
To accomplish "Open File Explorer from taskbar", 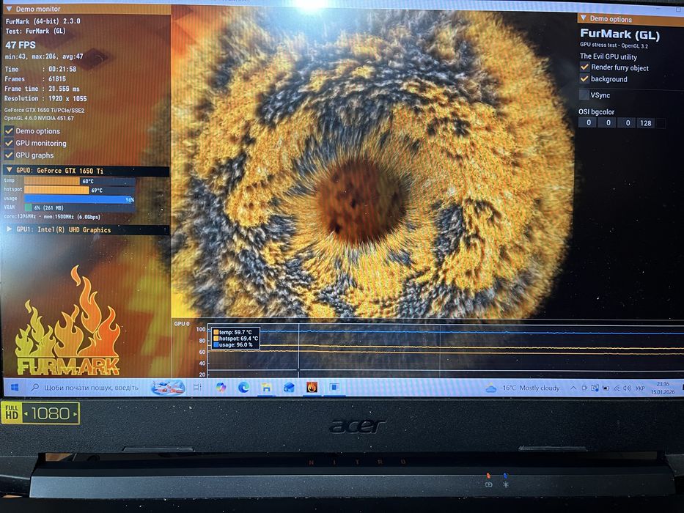I will [x=266, y=388].
